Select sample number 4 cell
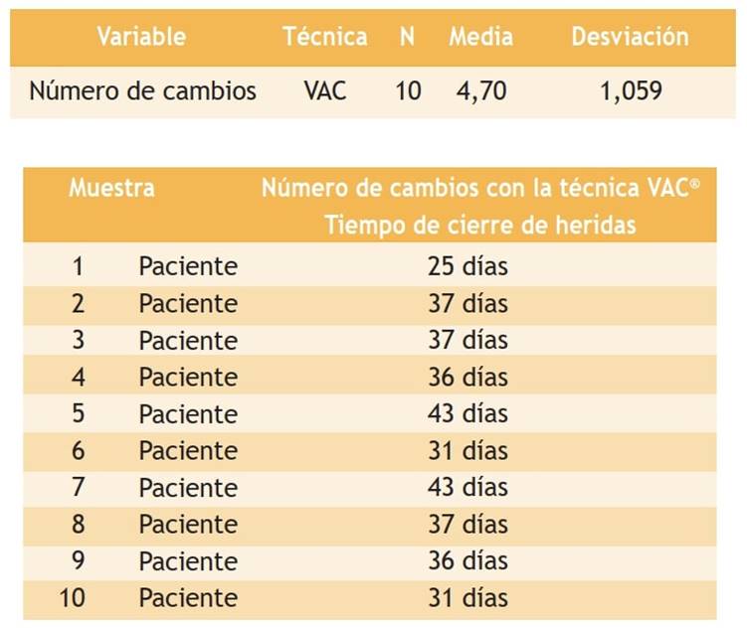 79,378
